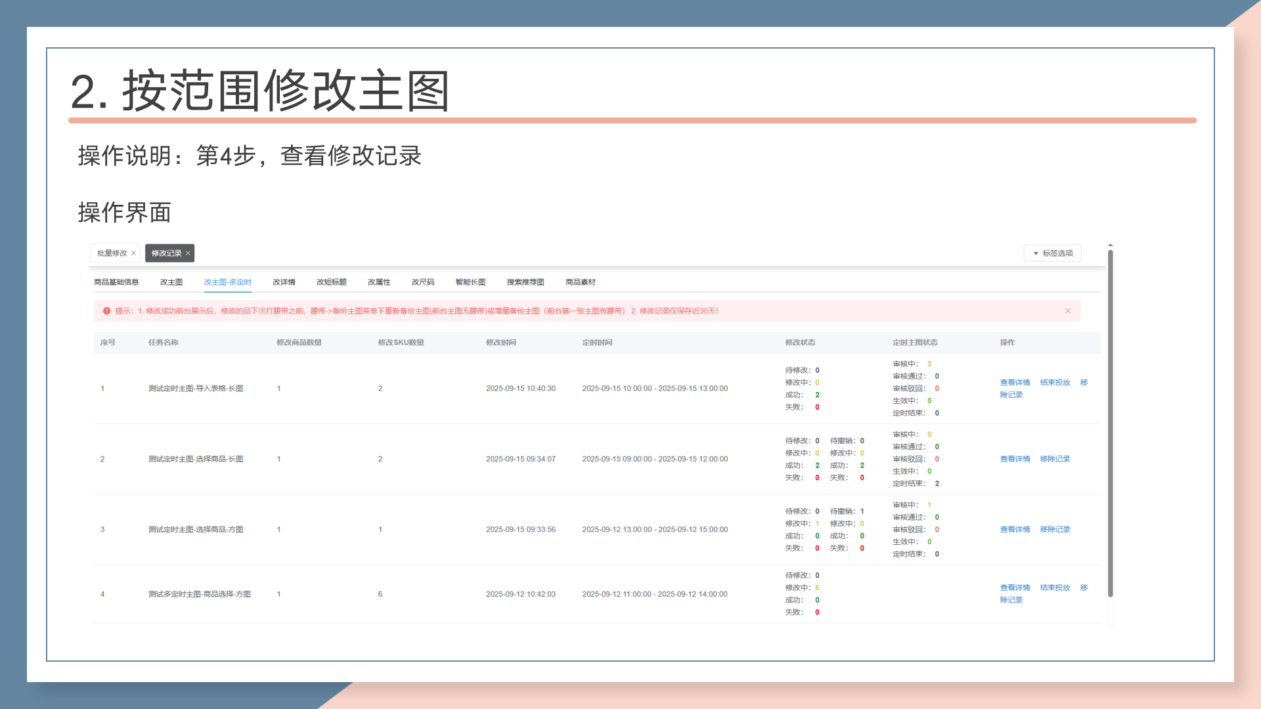The width and height of the screenshot is (1261, 709).
Task: View details of 测试定时主图-选择商品-方图 record
Action: coord(1015,530)
